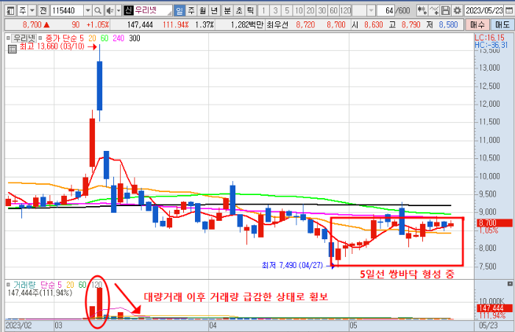Toggle the small square before 우리넷 legend
The width and height of the screenshot is (515, 332).
tap(8, 38)
